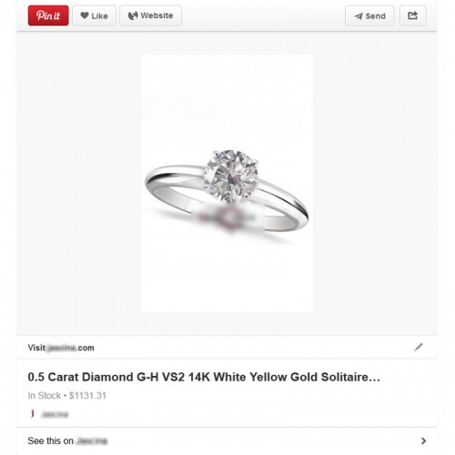
Task: Open the diamond ring product image
Action: (227, 183)
